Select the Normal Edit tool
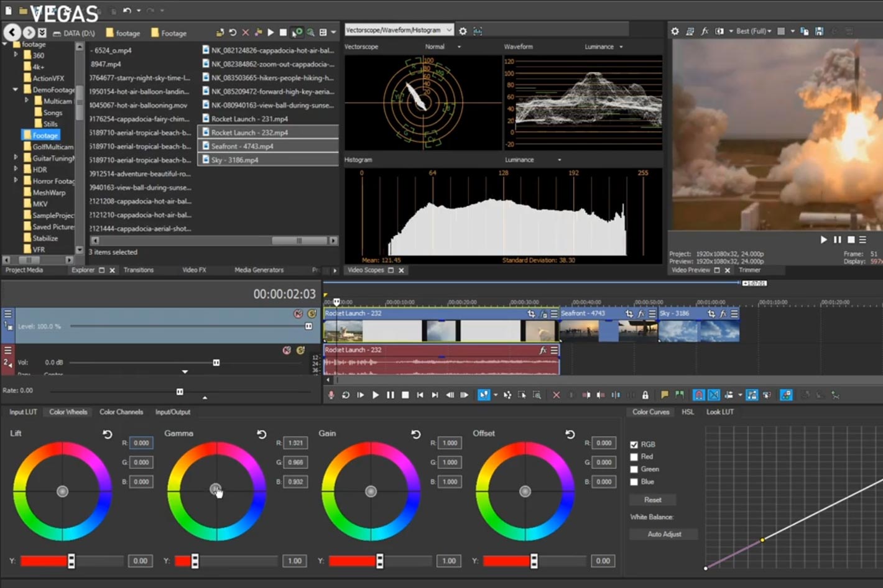 tap(484, 395)
